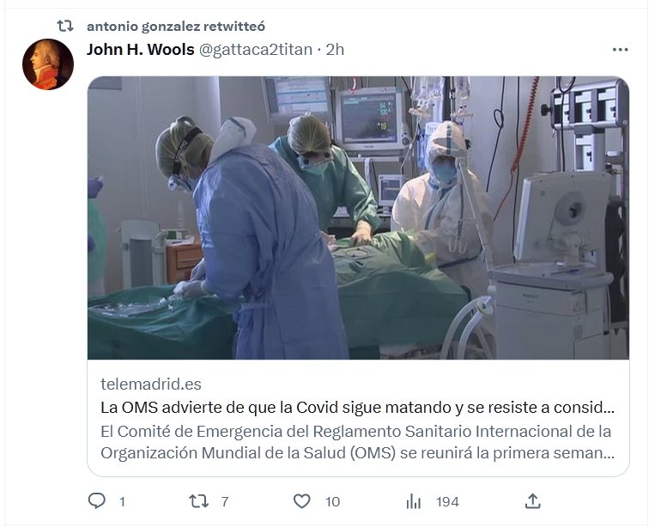Click the share upload arrow icon
The height and width of the screenshot is (527, 661).
click(532, 501)
